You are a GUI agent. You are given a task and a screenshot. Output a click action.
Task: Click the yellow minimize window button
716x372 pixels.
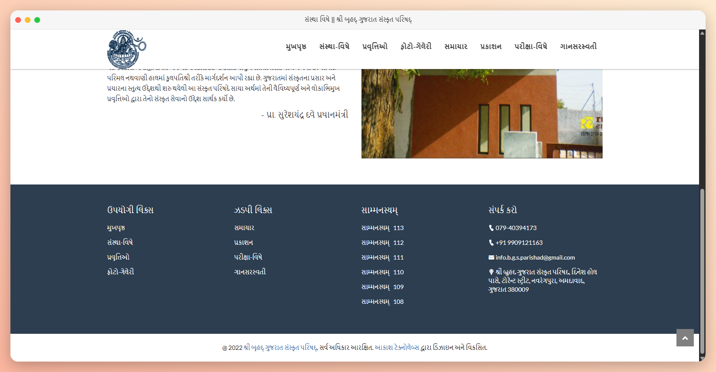[x=27, y=20]
